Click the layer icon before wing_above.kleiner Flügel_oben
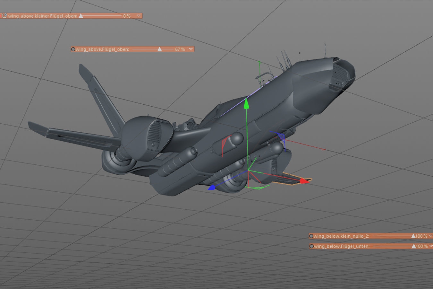The width and height of the screenshot is (433, 289). point(4,15)
